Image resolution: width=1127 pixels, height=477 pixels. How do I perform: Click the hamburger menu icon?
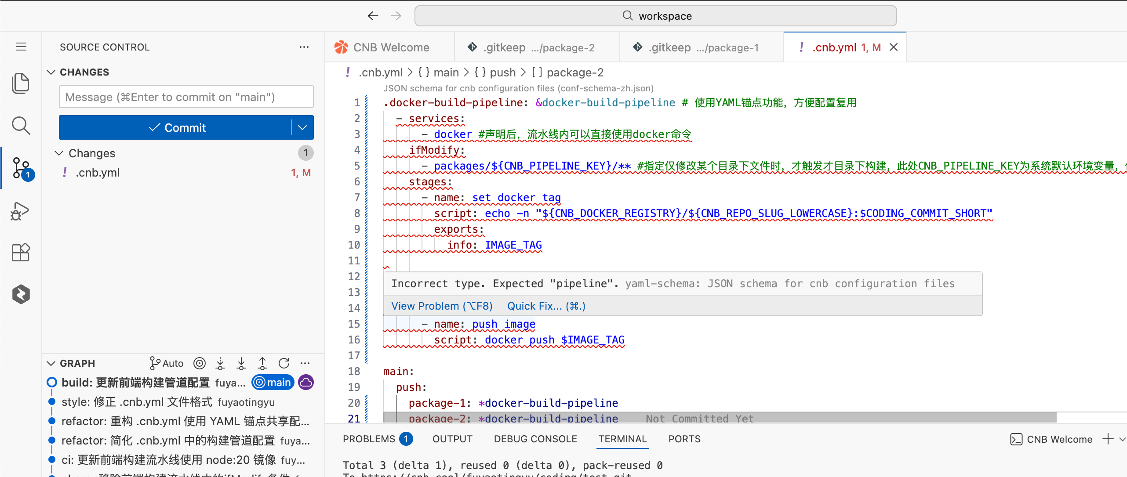click(21, 47)
